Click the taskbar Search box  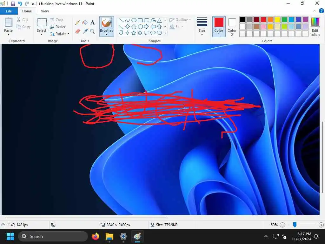[x=53, y=236]
